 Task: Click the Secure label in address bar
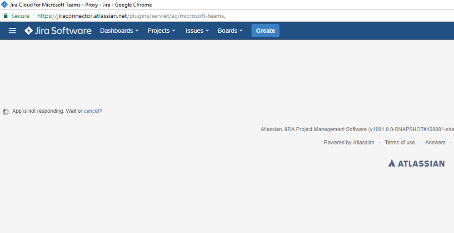(x=20, y=16)
